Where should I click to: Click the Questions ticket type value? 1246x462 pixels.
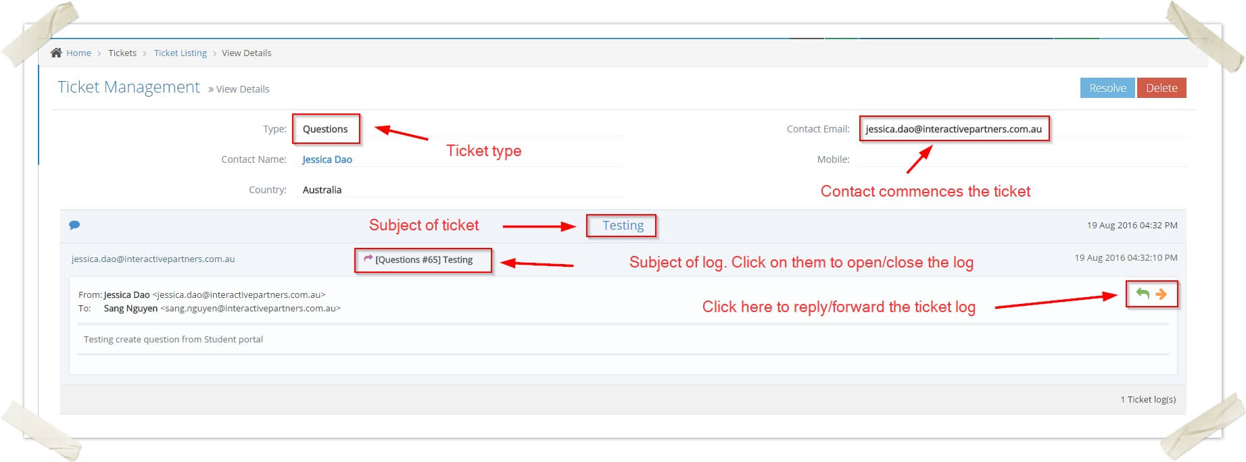[x=325, y=129]
